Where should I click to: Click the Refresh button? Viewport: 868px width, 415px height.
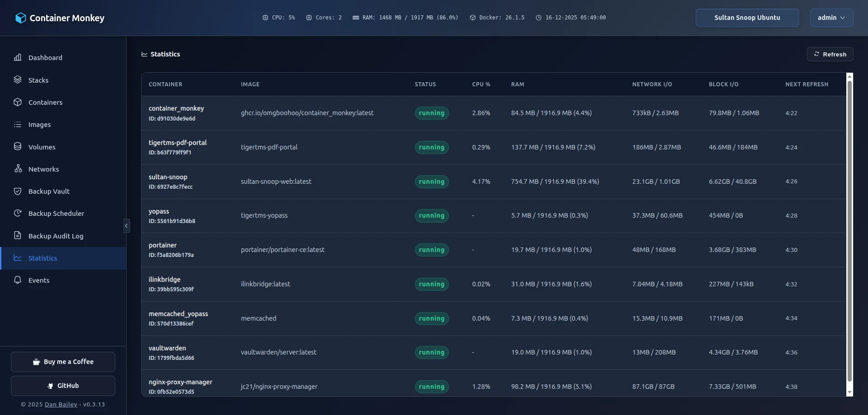coord(830,54)
